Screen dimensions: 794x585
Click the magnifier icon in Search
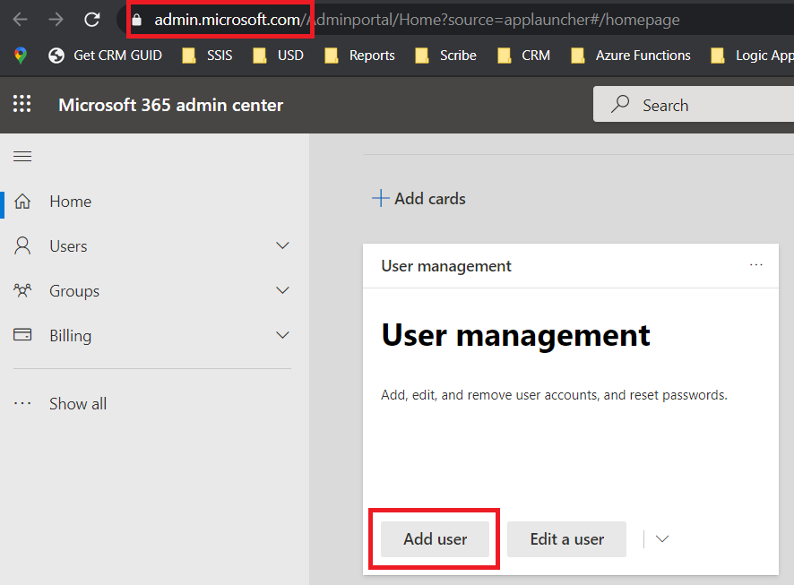[620, 104]
